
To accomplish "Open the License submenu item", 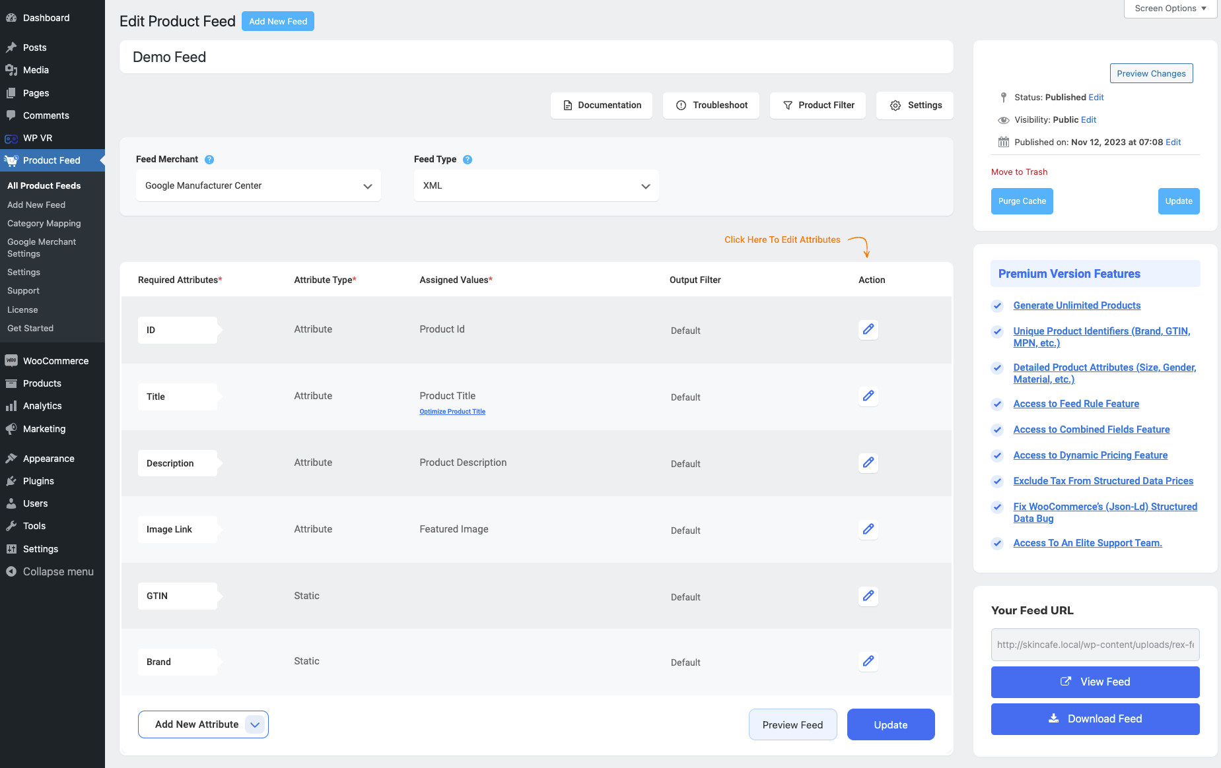I will (x=22, y=310).
